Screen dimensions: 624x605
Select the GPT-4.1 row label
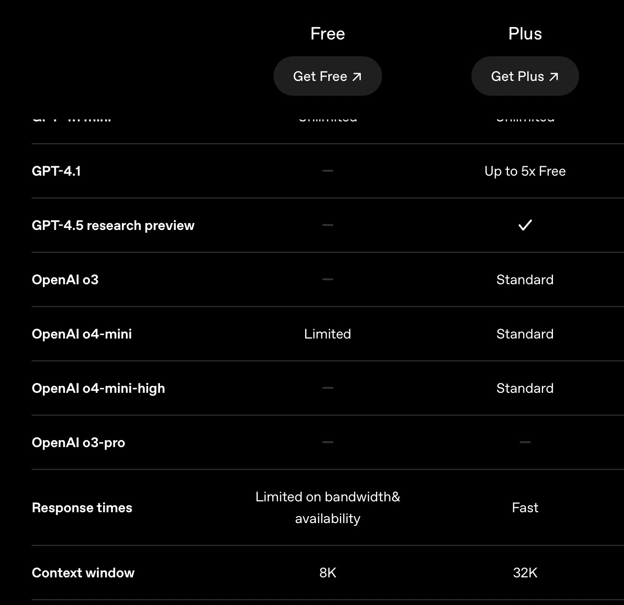click(x=56, y=171)
